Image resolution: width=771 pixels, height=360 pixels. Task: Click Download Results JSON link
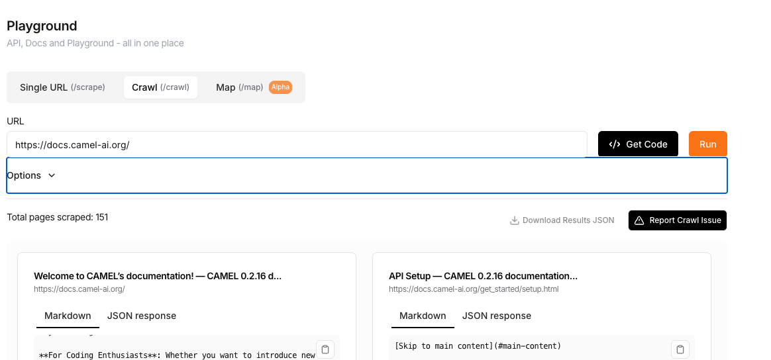[562, 220]
